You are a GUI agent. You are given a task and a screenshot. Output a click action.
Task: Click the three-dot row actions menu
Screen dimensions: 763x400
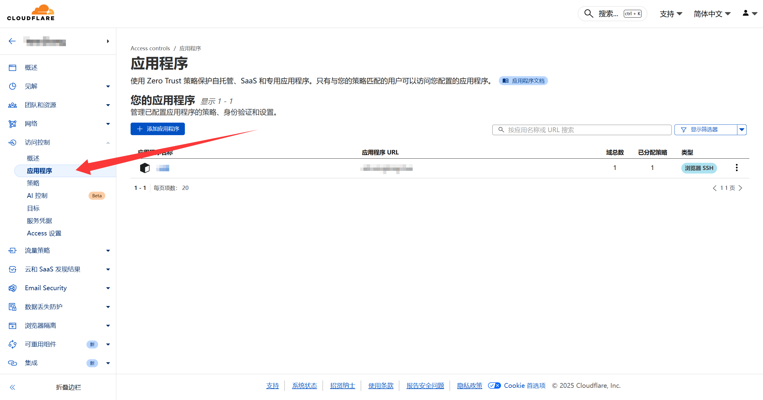click(x=736, y=168)
